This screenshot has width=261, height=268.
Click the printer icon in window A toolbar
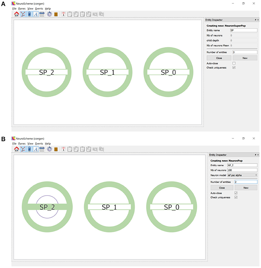pyautogui.click(x=42, y=14)
